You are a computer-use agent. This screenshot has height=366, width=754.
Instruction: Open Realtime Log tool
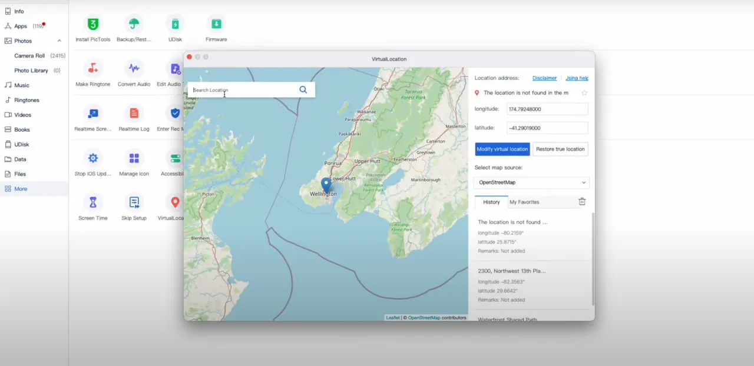click(x=134, y=114)
